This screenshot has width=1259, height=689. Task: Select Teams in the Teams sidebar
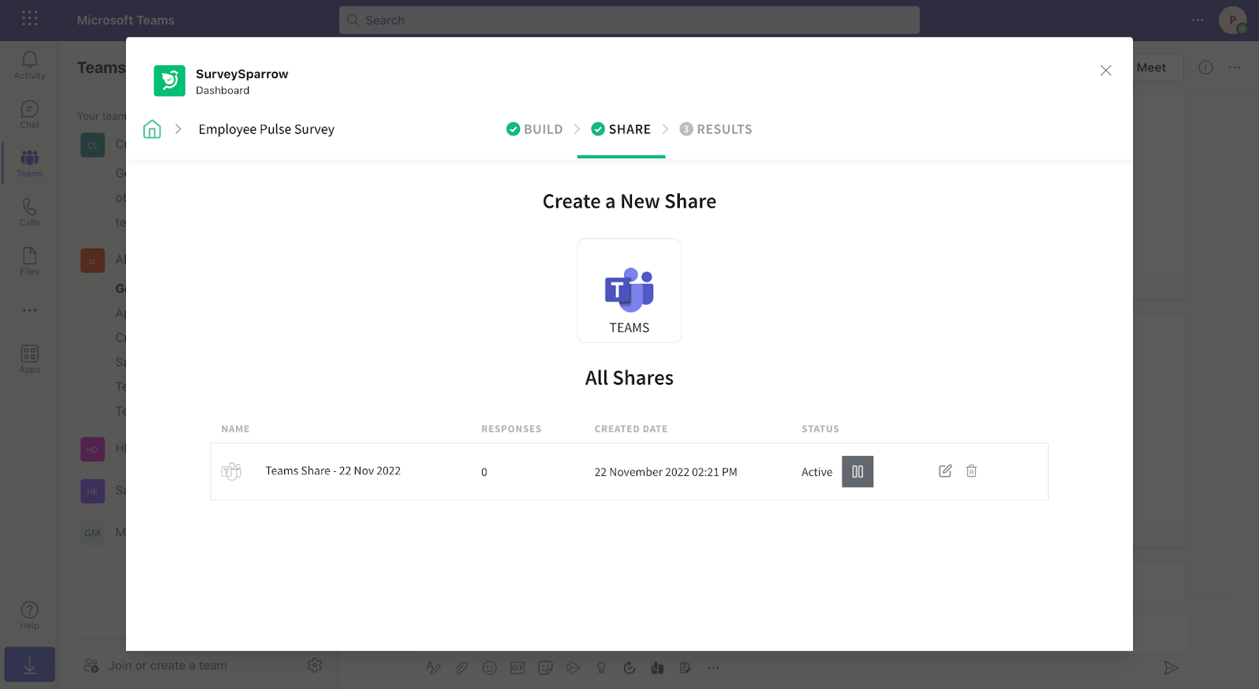[30, 164]
